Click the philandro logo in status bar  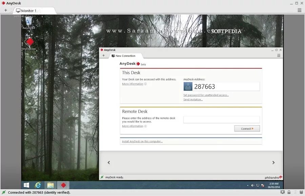pyautogui.click(x=273, y=177)
